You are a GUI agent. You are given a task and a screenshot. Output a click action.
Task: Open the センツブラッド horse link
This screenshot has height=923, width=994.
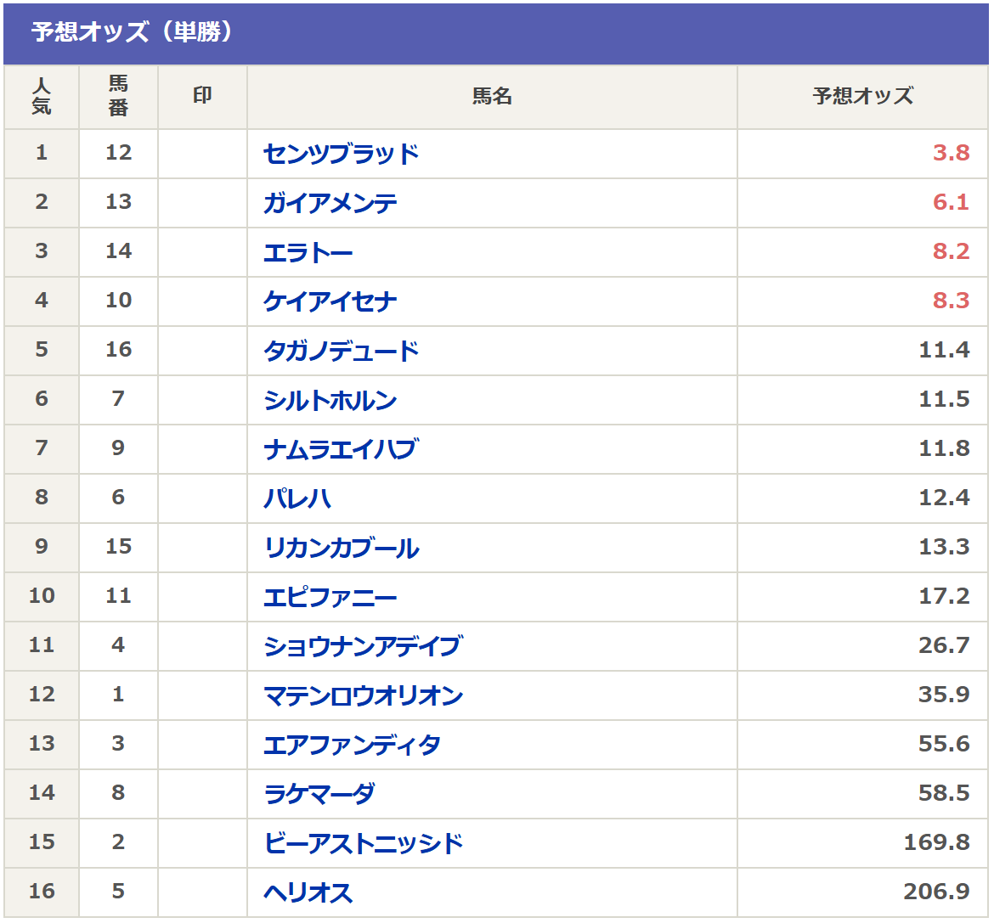coord(341,154)
